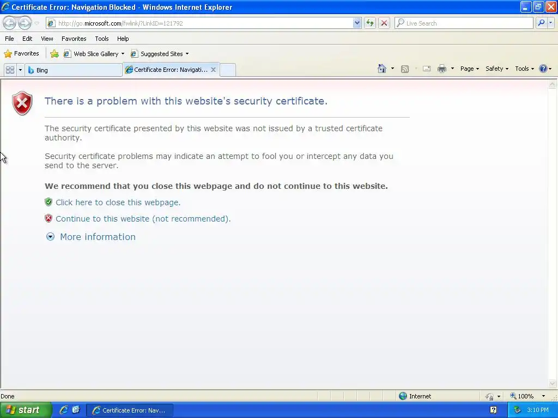Expand the zoom level dropdown arrow

(543, 396)
